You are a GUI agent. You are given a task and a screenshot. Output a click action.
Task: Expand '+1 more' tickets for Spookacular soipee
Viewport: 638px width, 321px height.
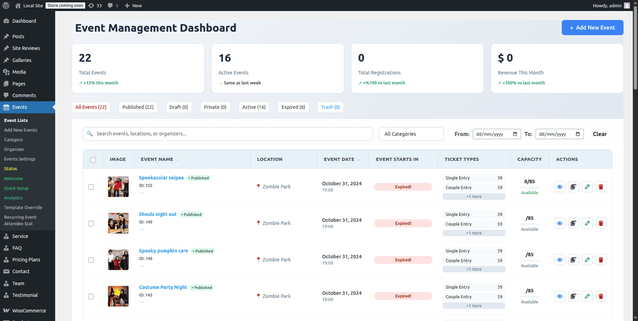[x=473, y=197]
